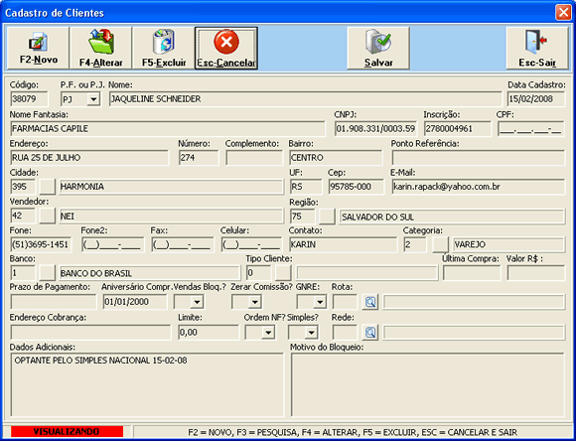The width and height of the screenshot is (576, 441).
Task: Click the F5-Excluir recycle bin icon
Action: click(x=164, y=42)
